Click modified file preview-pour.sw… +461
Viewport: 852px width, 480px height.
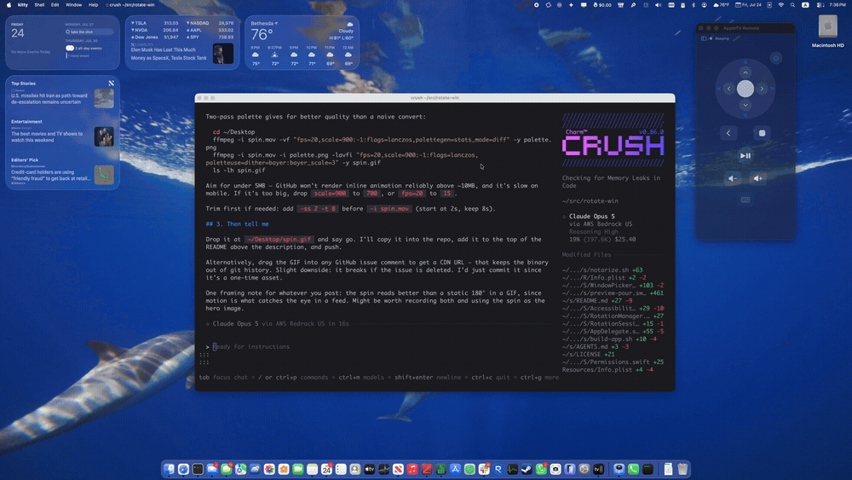click(613, 293)
